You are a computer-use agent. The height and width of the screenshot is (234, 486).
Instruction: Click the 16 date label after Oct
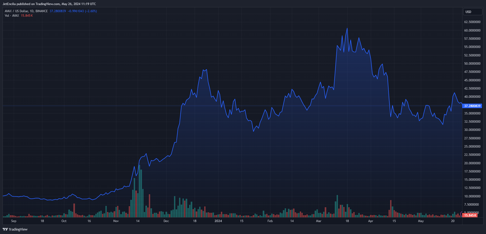(89, 221)
